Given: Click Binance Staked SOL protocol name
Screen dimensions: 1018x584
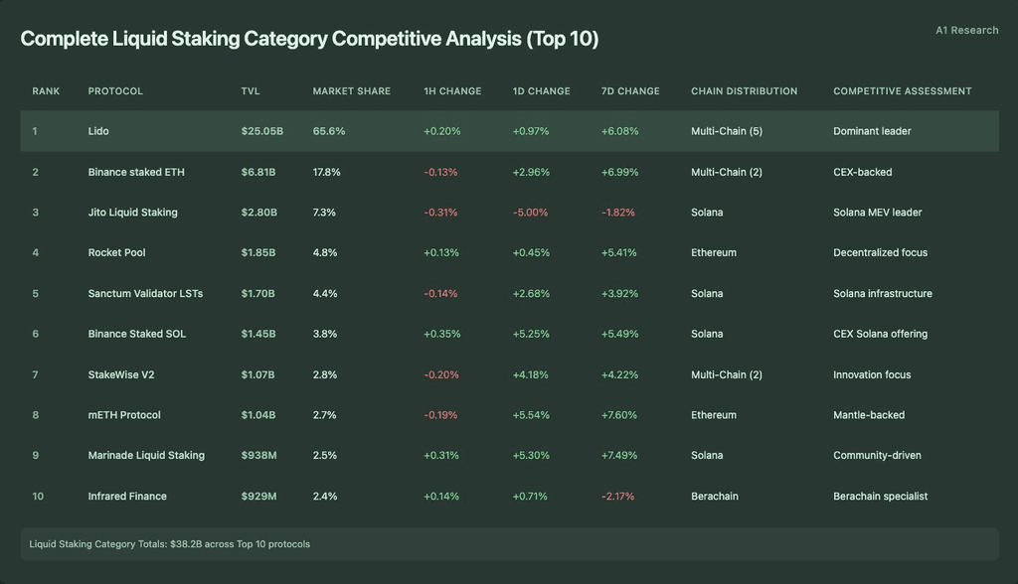Looking at the screenshot, I should tap(137, 334).
